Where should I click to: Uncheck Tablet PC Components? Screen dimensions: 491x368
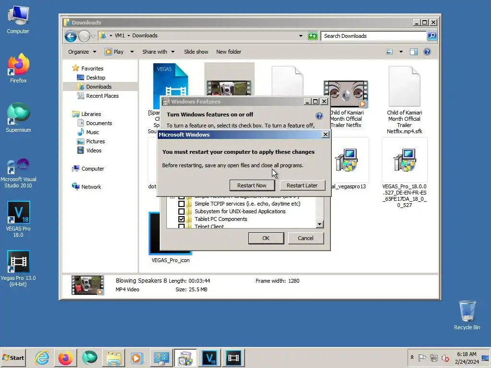[181, 219]
